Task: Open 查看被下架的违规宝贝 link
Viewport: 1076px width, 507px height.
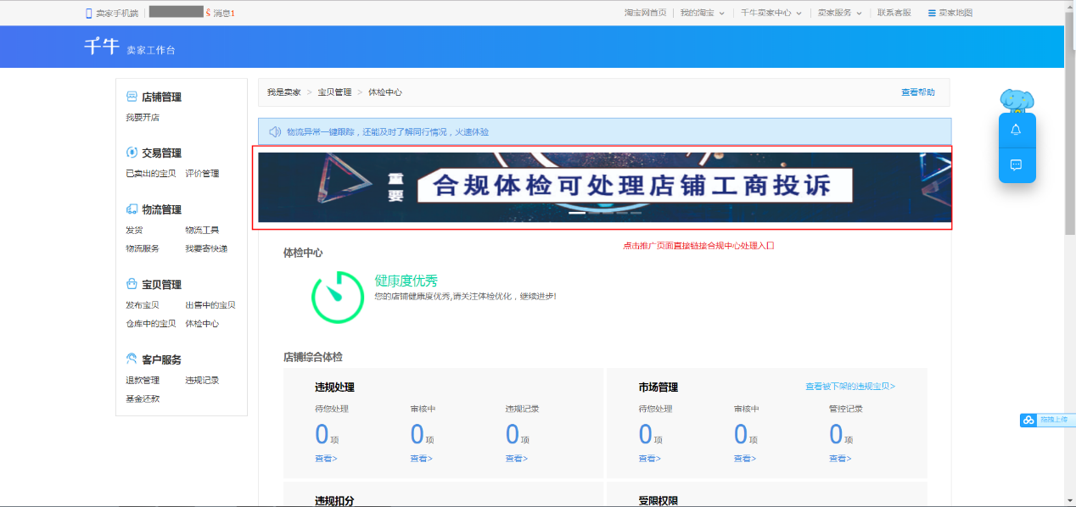Action: [x=849, y=387]
